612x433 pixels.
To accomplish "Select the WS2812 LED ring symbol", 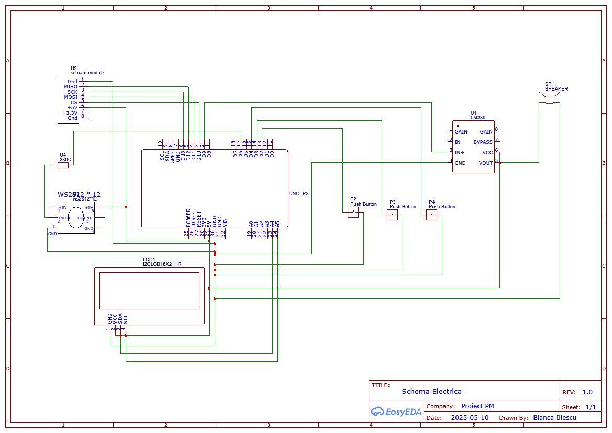I will (76, 217).
